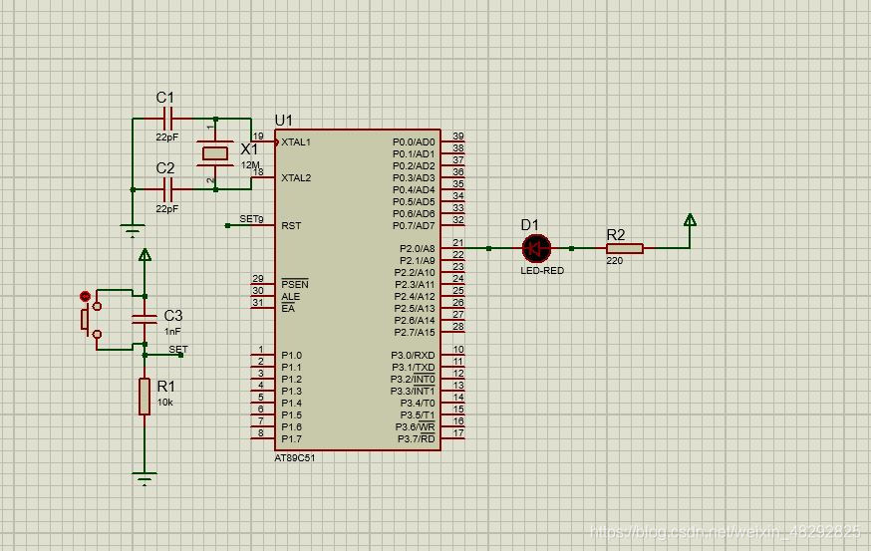This screenshot has width=871, height=551.
Task: Click the power terminal above capacitor C3
Action: point(145,254)
